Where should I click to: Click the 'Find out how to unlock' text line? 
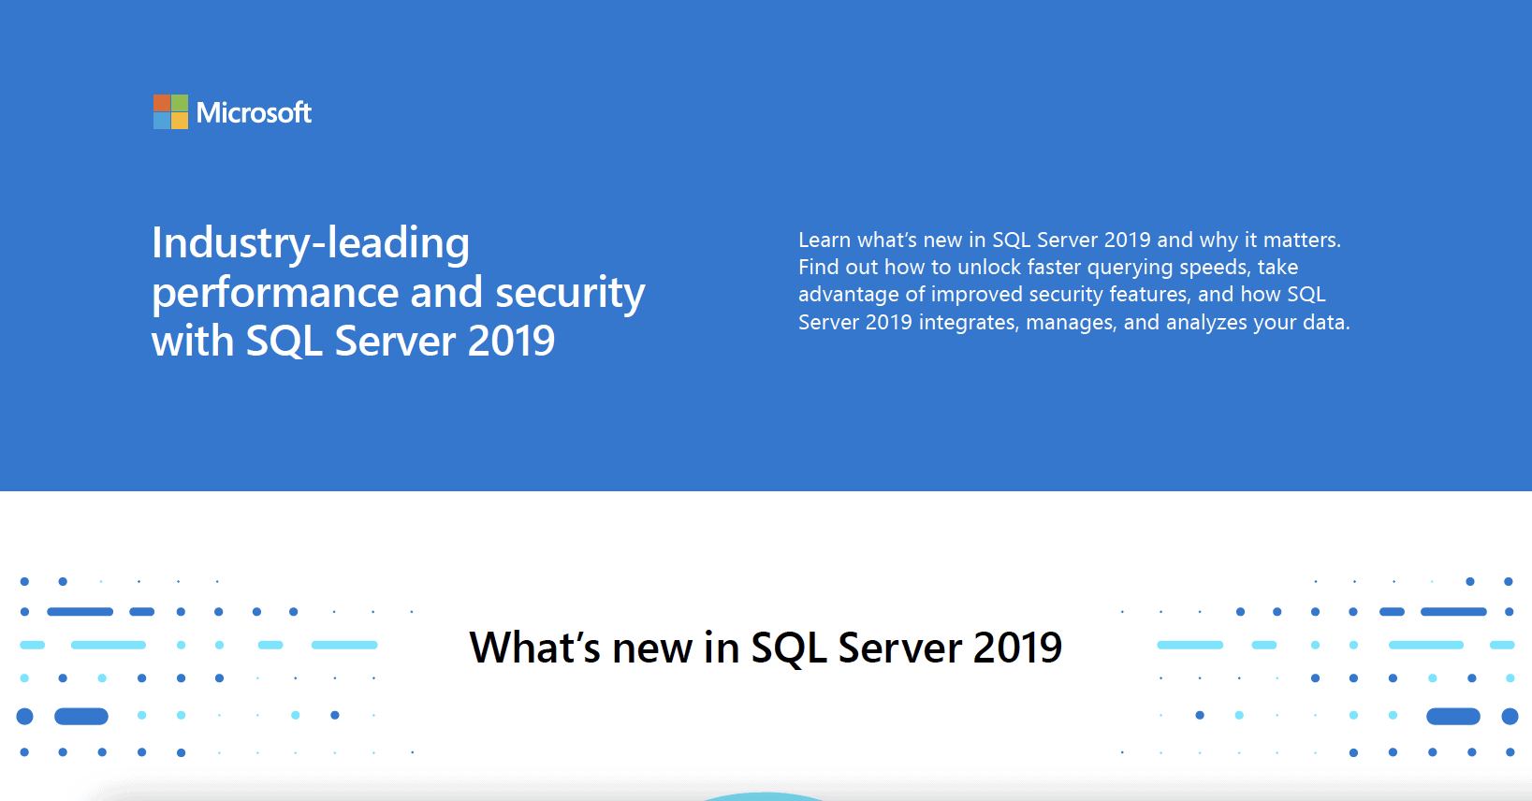(1047, 268)
